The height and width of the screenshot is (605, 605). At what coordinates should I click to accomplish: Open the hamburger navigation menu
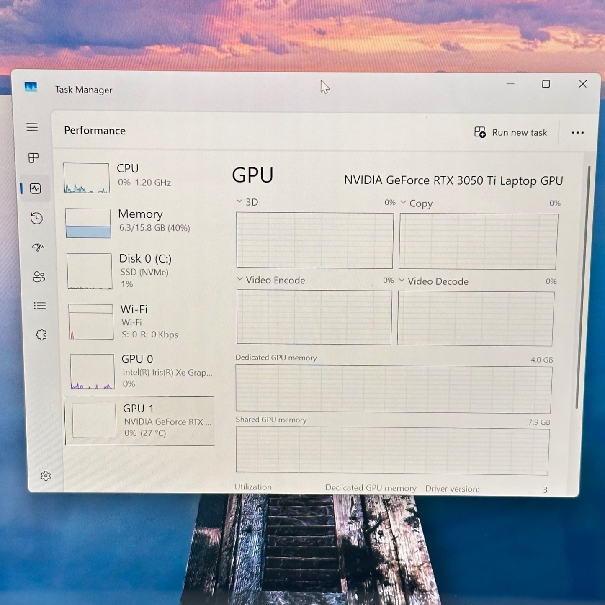point(32,127)
